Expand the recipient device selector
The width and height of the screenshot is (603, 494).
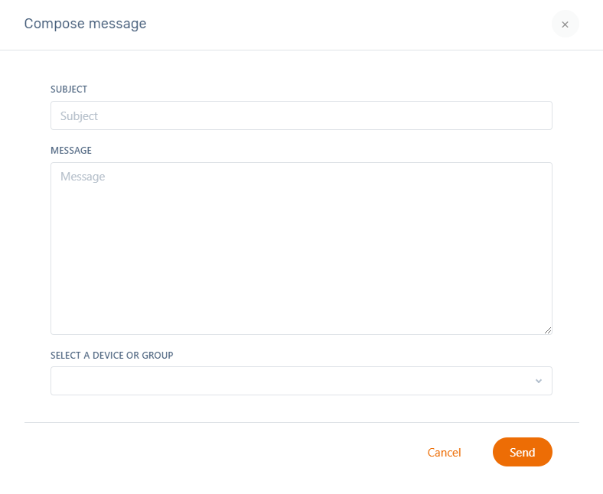point(301,381)
